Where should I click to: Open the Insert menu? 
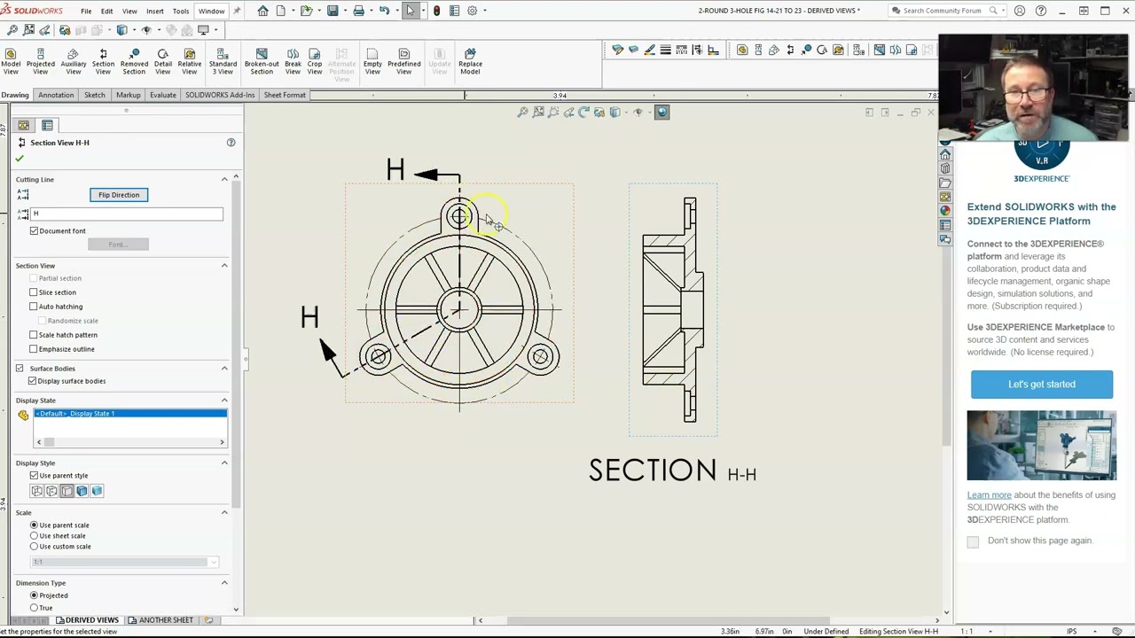pyautogui.click(x=155, y=11)
